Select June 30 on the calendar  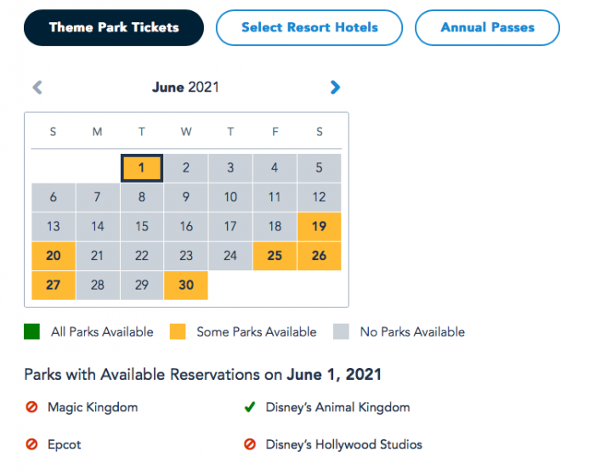click(x=186, y=285)
